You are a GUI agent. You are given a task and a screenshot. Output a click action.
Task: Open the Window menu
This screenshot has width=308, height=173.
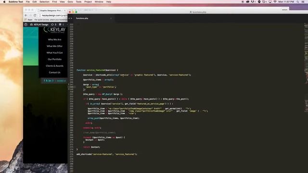(99, 2)
